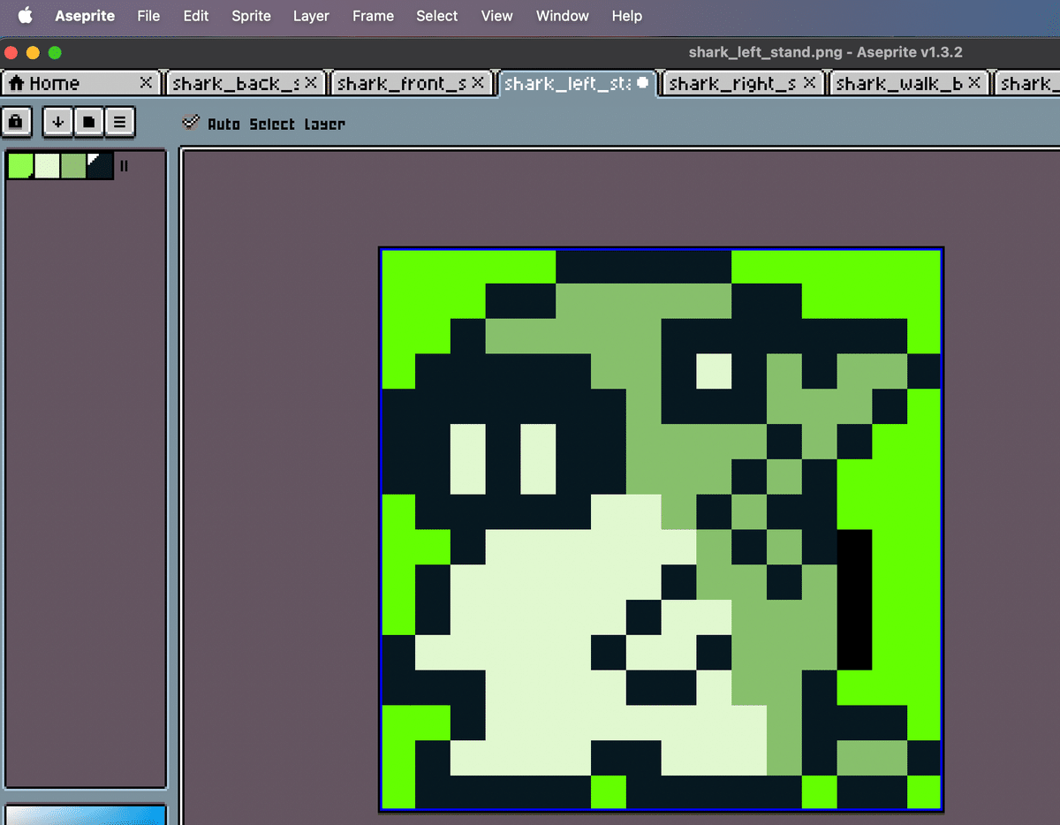Open the Select menu
The height and width of the screenshot is (825, 1060).
pos(437,16)
